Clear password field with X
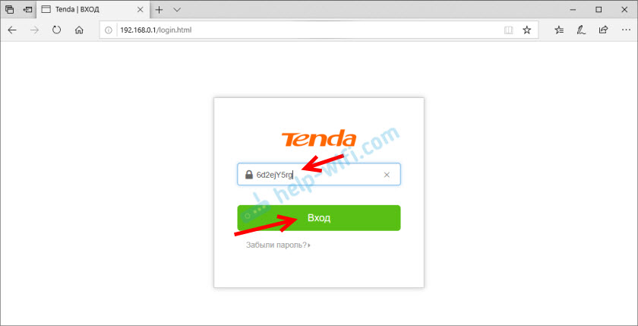Image resolution: width=638 pixels, height=326 pixels. [x=387, y=175]
